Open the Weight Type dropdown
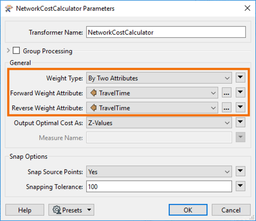 click(159, 78)
